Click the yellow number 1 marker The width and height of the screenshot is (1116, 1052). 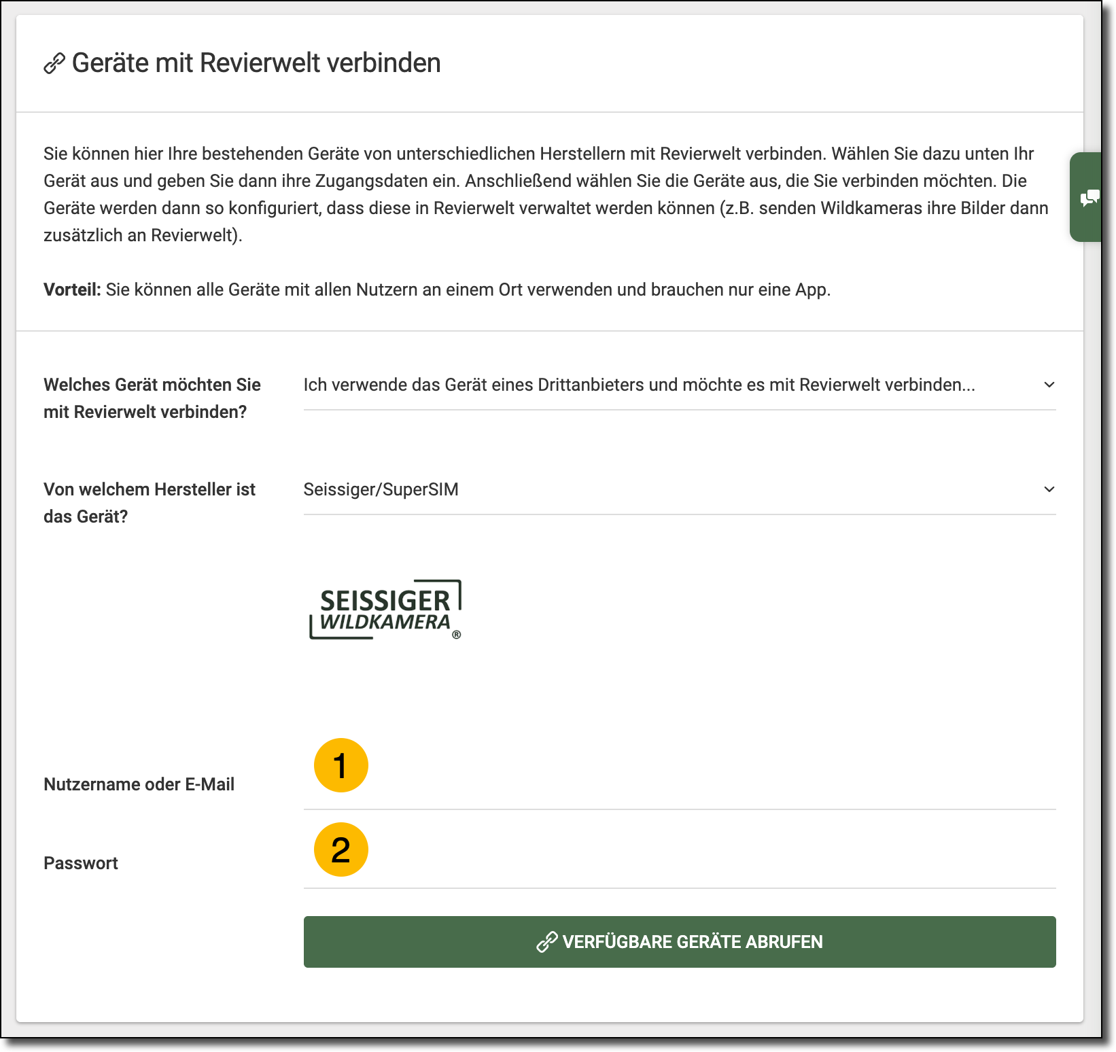click(341, 765)
